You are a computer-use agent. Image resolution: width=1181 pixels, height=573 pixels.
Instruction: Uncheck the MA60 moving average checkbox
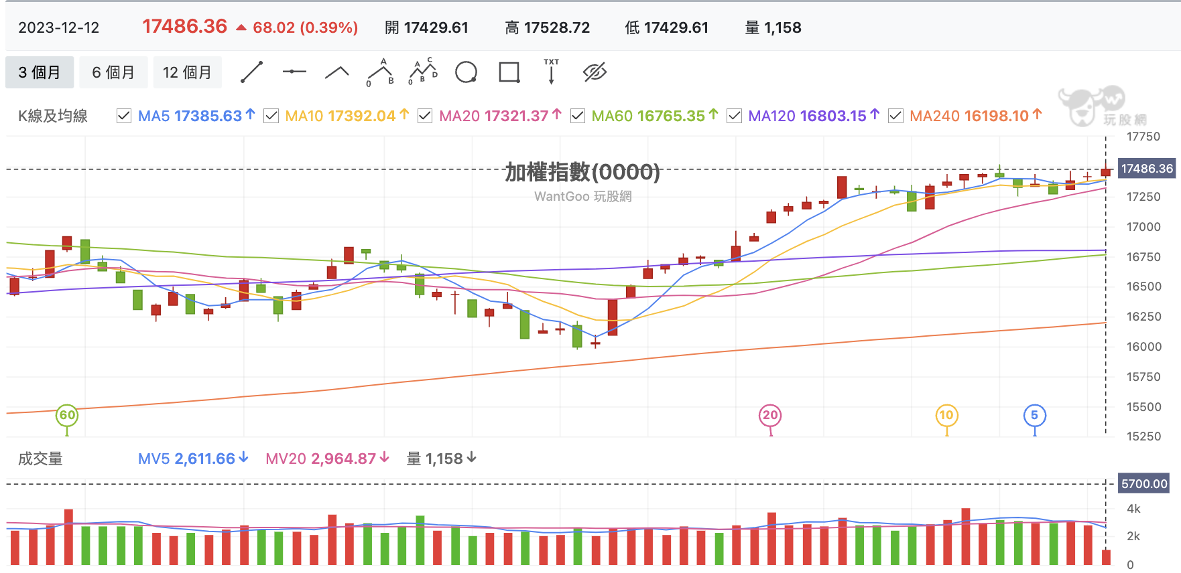(x=577, y=116)
